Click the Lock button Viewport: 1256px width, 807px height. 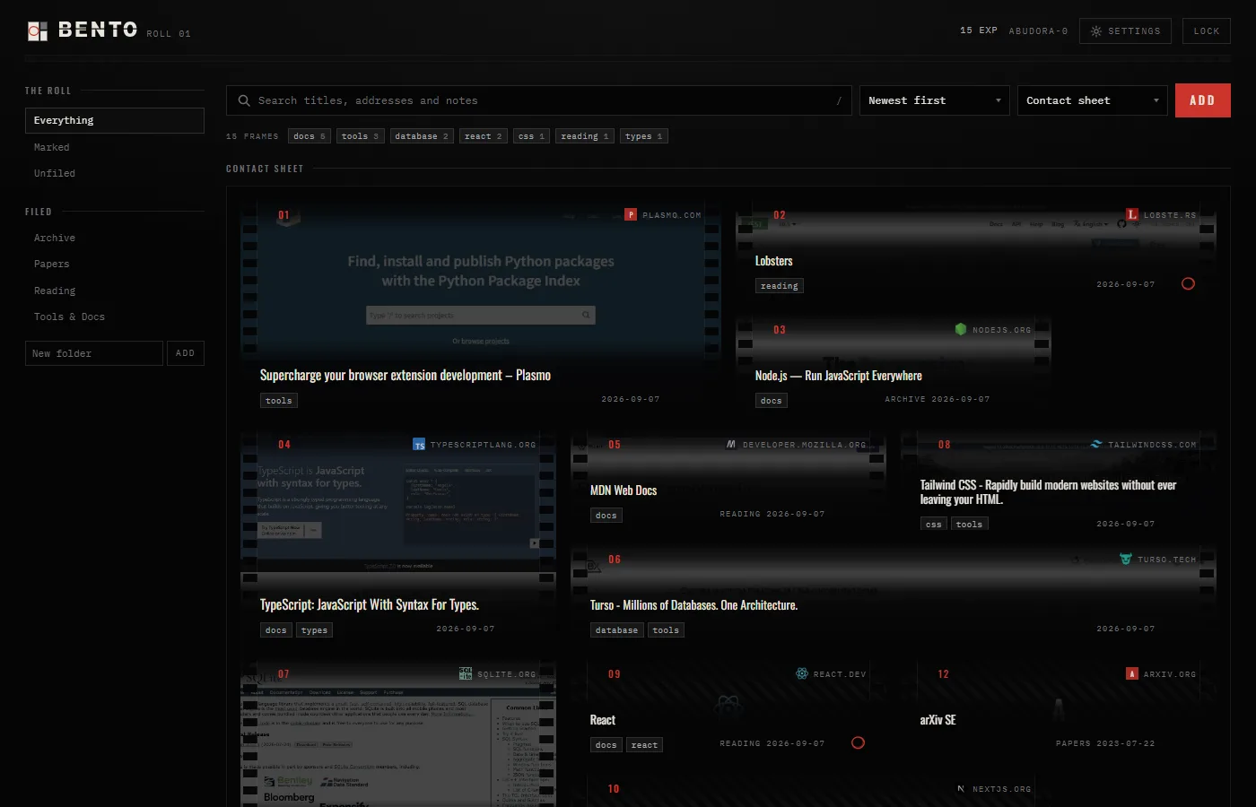tap(1207, 31)
